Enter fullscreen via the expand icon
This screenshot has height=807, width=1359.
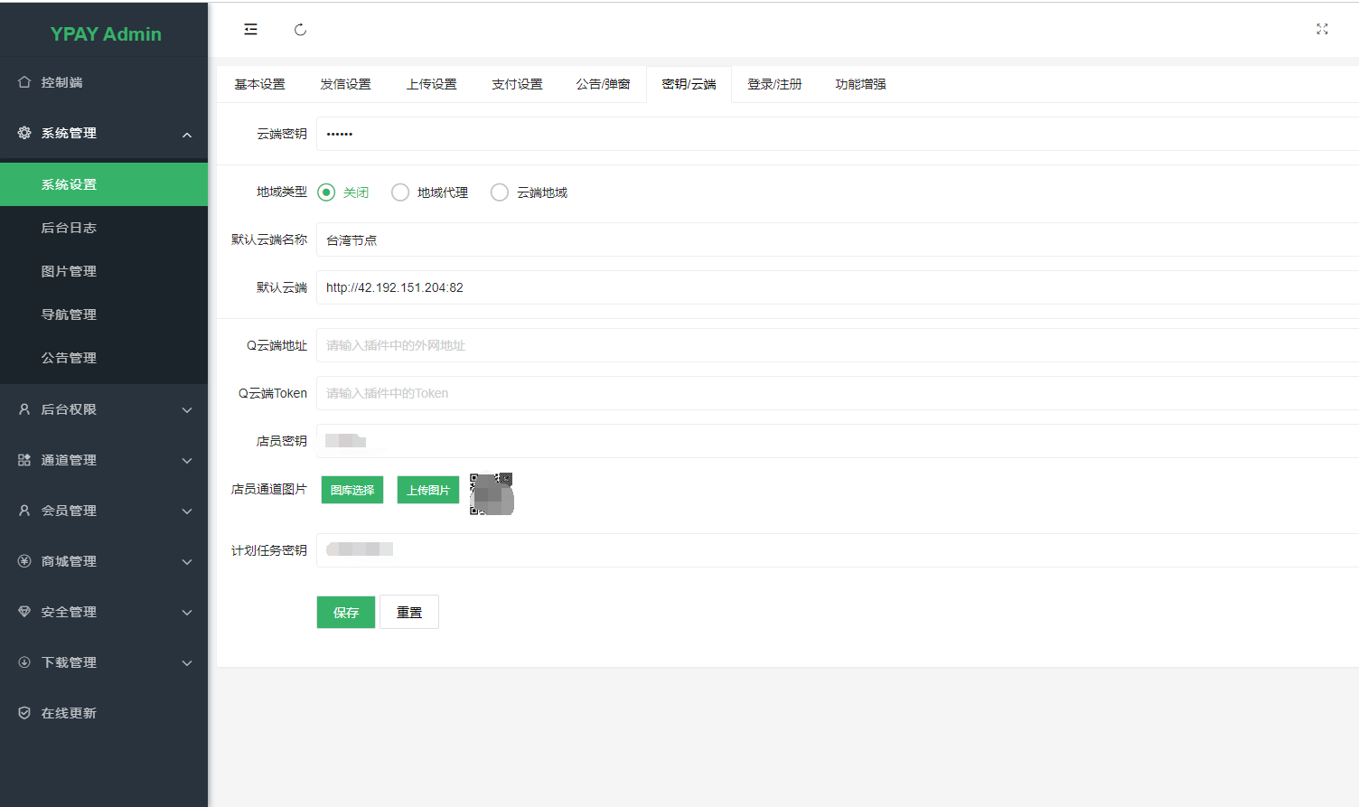1322,29
